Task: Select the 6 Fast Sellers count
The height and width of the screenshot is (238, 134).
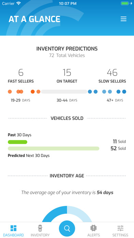Action: (21, 72)
